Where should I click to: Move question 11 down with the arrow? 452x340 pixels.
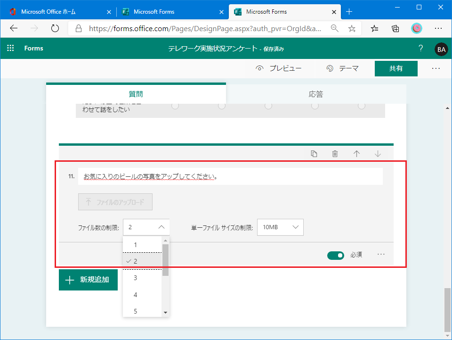click(378, 154)
